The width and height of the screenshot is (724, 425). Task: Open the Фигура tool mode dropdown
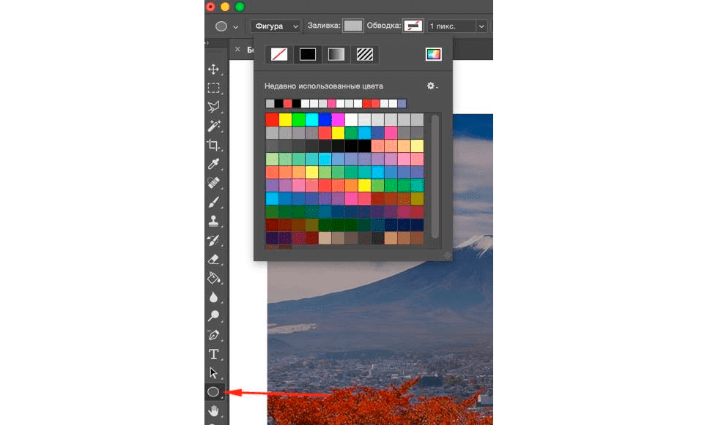tap(276, 26)
